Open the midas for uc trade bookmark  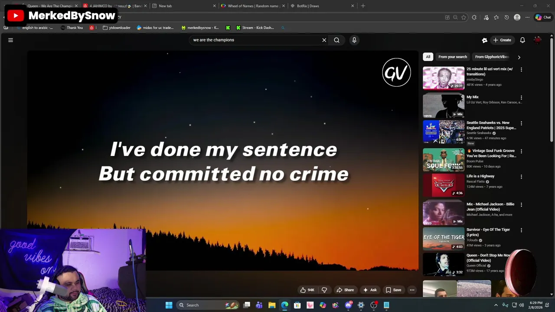tap(155, 28)
